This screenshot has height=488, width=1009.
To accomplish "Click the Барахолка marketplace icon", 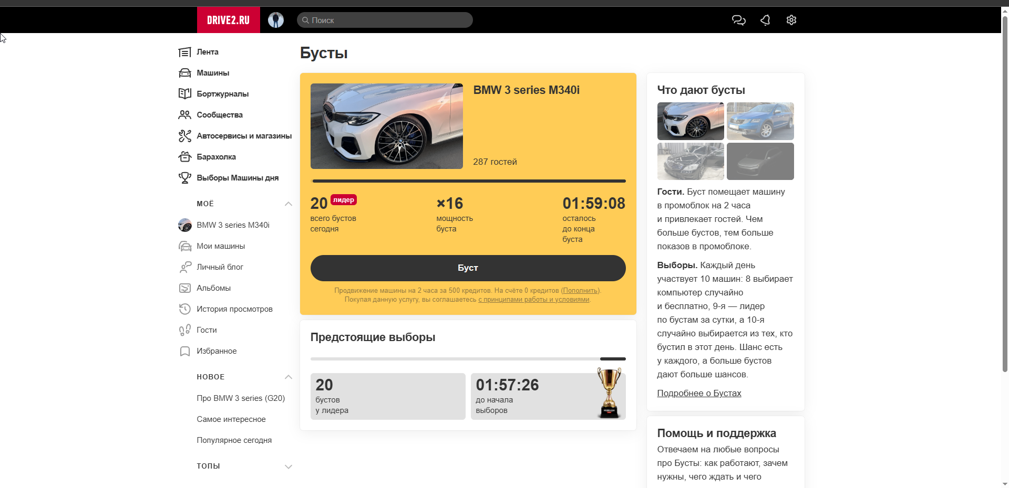I will point(184,157).
